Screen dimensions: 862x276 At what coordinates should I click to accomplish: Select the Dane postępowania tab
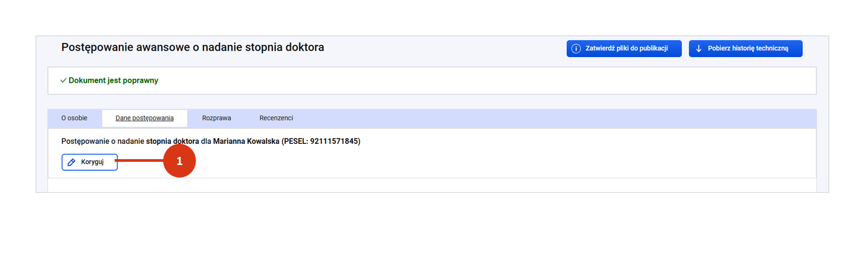click(144, 118)
